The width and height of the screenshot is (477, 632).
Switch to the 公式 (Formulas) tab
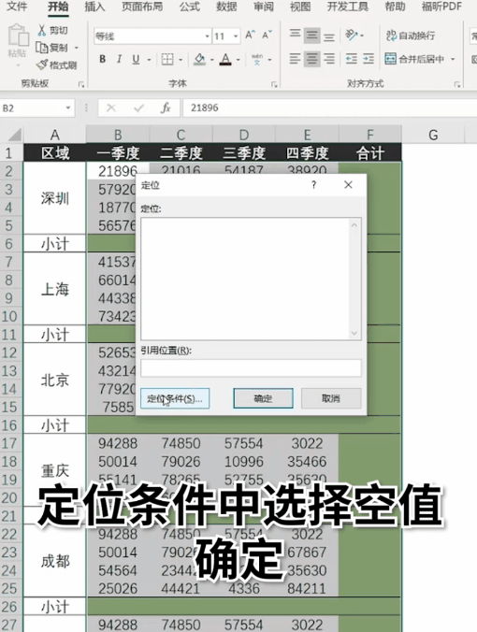point(190,6)
